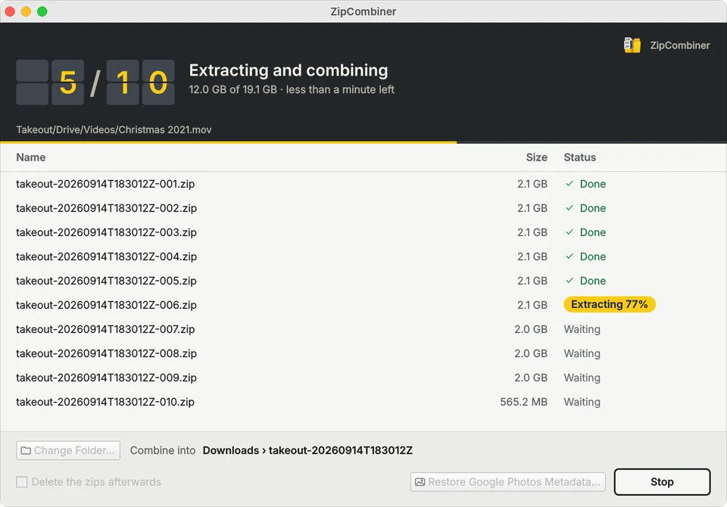Click Waiting status of 007.zip

point(582,329)
